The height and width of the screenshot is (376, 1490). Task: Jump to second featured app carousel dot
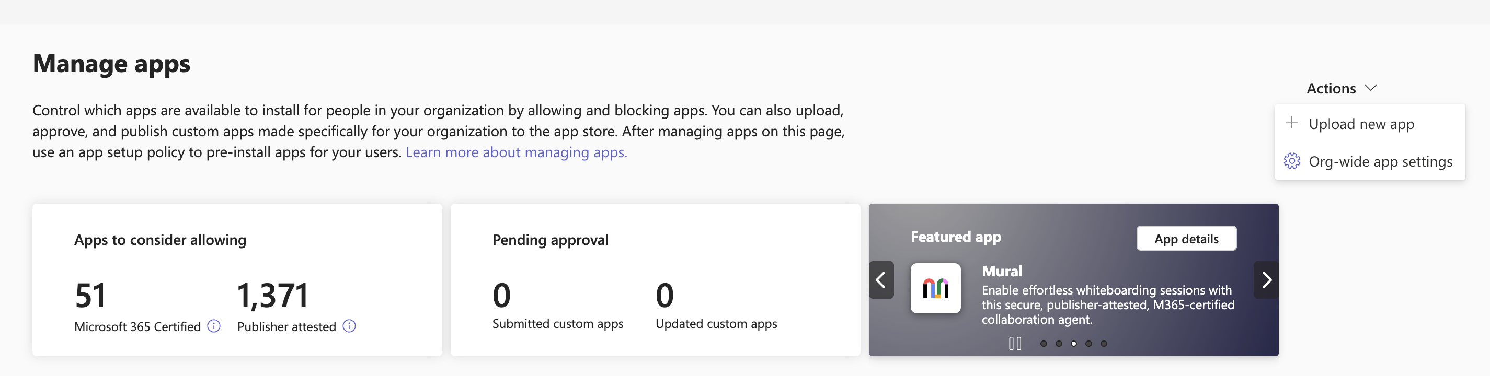click(x=1059, y=344)
